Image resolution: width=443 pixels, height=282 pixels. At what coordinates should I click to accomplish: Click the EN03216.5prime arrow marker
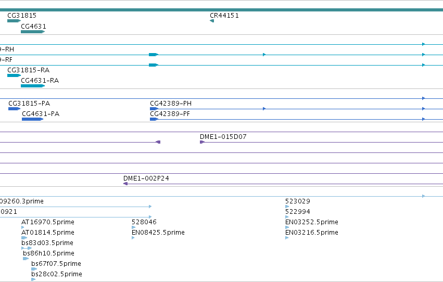pos(287,238)
